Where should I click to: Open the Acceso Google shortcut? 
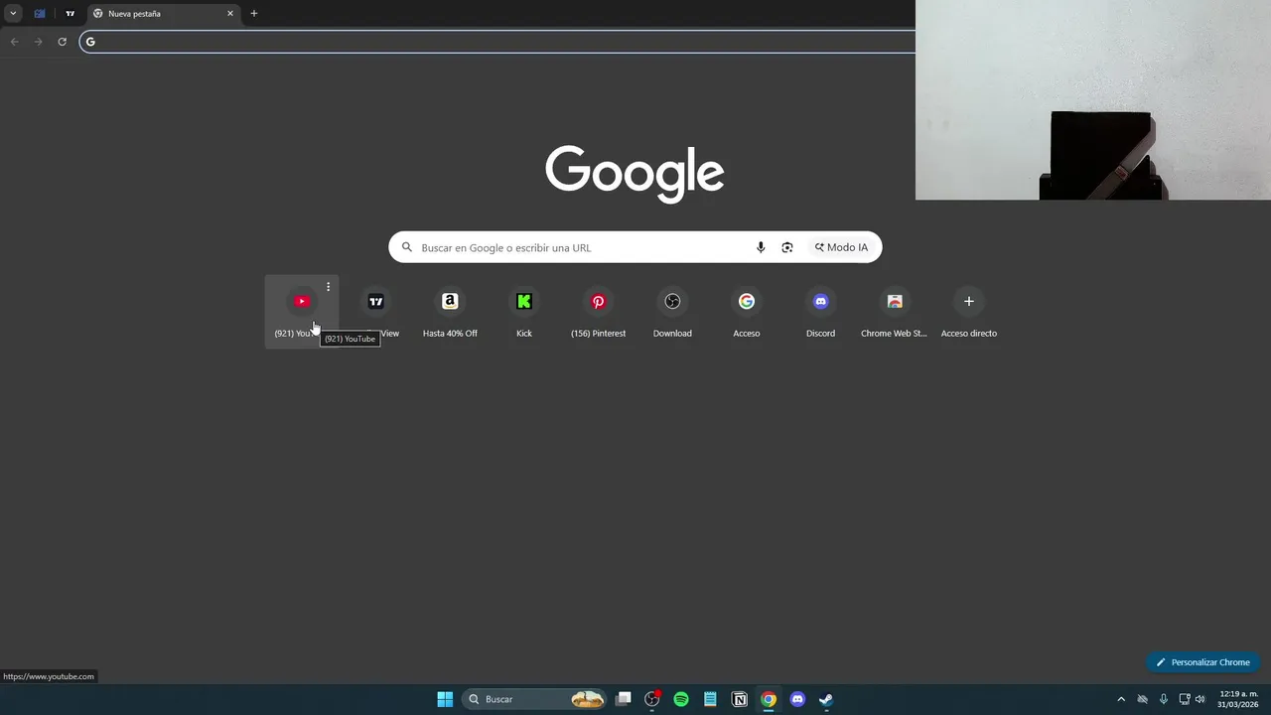click(x=747, y=311)
